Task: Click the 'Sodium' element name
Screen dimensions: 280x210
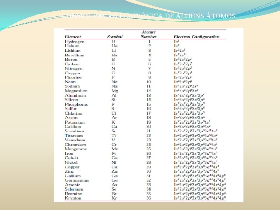Action: coord(72,86)
